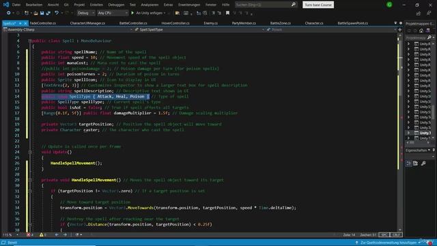Click the open file folder icon

pos(36,13)
